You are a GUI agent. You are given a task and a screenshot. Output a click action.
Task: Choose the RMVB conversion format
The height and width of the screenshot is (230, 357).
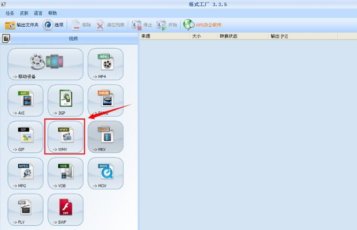click(x=105, y=101)
